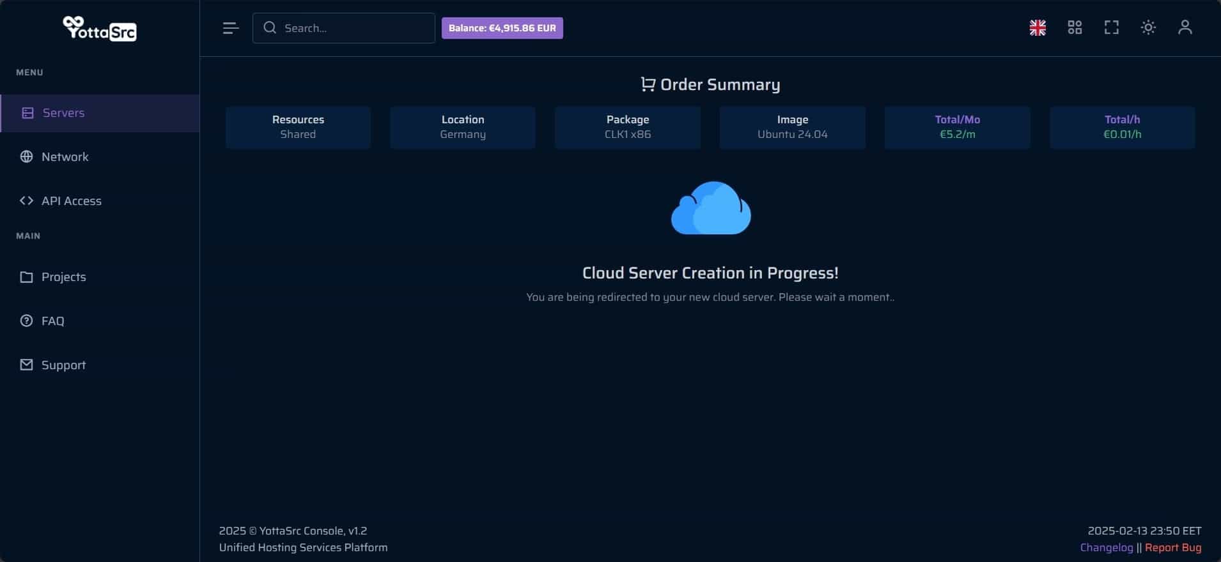The height and width of the screenshot is (562, 1221).
Task: Open the Network menu item
Action: (x=100, y=156)
